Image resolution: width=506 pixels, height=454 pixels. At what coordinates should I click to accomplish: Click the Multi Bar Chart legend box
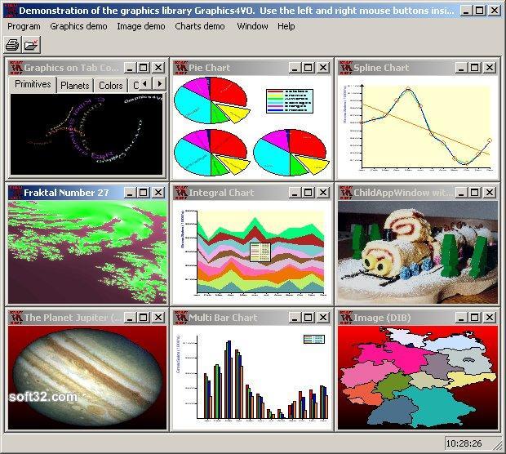click(x=314, y=339)
